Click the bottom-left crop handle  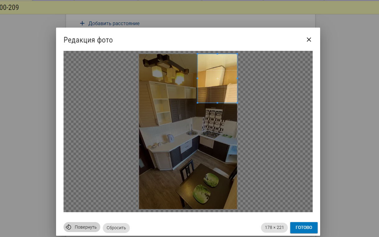[197, 103]
